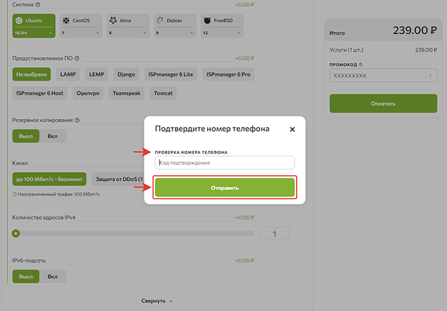Click the Alma Linux logo icon
Image resolution: width=447 pixels, height=311 pixels.
pyautogui.click(x=114, y=21)
